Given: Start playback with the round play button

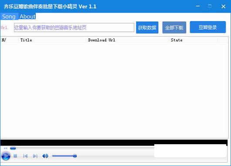Looking at the screenshot, I should [6, 156].
